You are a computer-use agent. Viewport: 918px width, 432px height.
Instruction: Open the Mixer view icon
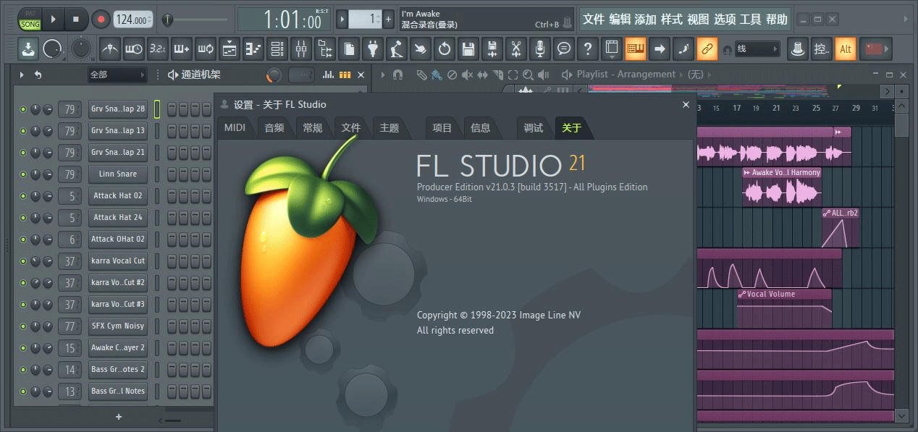pos(301,49)
